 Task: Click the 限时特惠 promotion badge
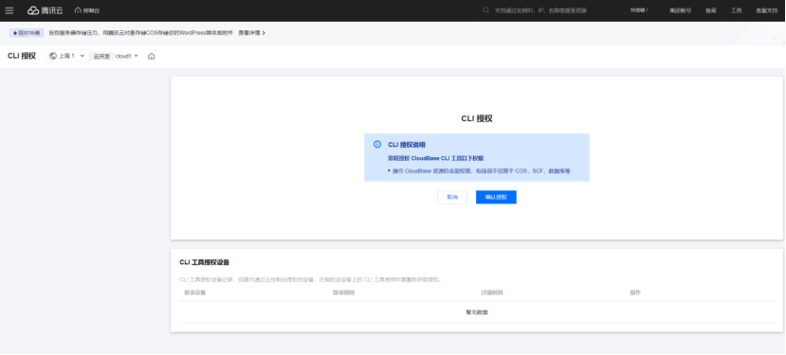(x=27, y=33)
